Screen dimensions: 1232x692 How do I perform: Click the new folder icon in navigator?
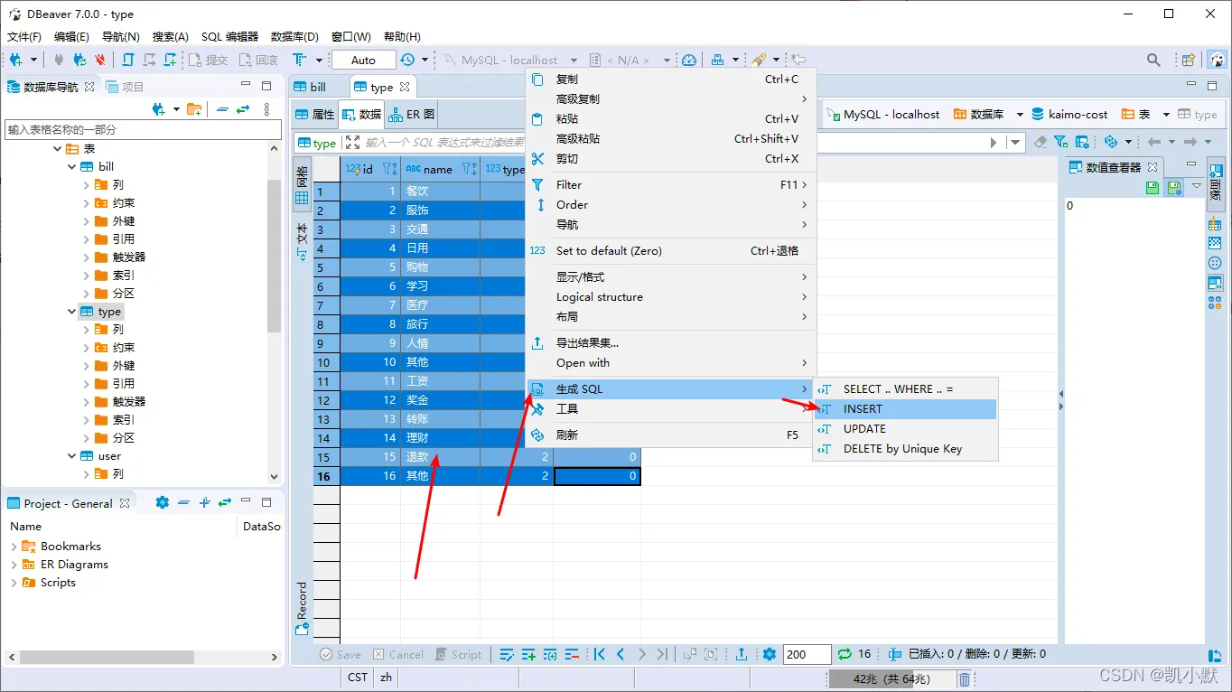point(194,109)
